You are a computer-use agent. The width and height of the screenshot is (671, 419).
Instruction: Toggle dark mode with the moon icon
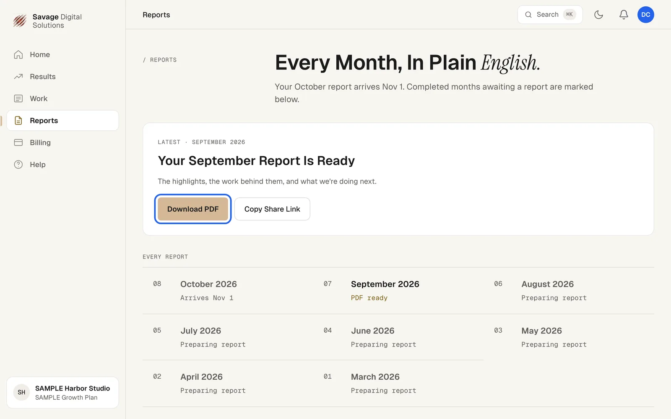click(598, 15)
